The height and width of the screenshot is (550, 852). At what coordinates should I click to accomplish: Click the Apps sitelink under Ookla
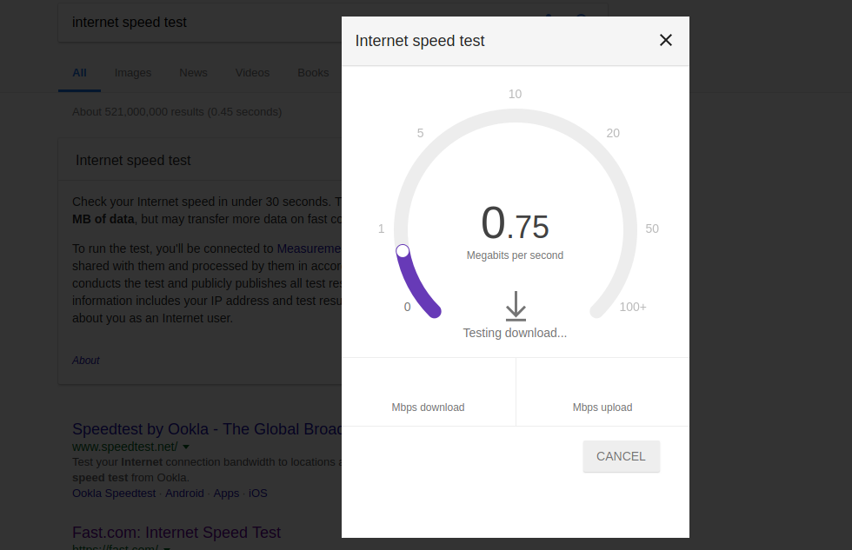click(x=226, y=493)
